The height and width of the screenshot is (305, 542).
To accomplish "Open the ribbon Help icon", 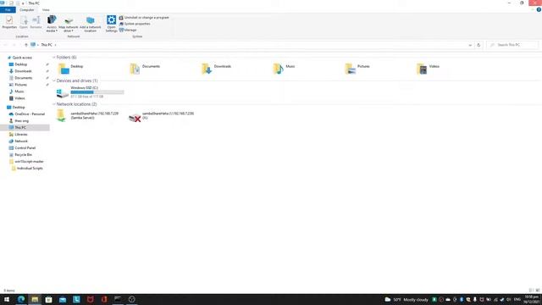I will pos(539,9).
